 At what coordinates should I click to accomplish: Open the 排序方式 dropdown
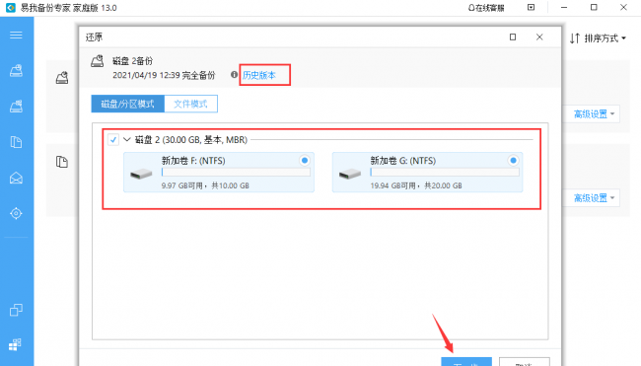[605, 38]
